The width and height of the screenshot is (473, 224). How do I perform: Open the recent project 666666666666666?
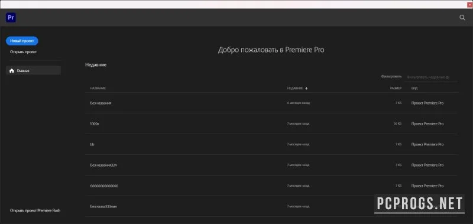[x=104, y=186]
